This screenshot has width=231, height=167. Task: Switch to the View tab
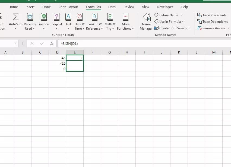click(145, 7)
